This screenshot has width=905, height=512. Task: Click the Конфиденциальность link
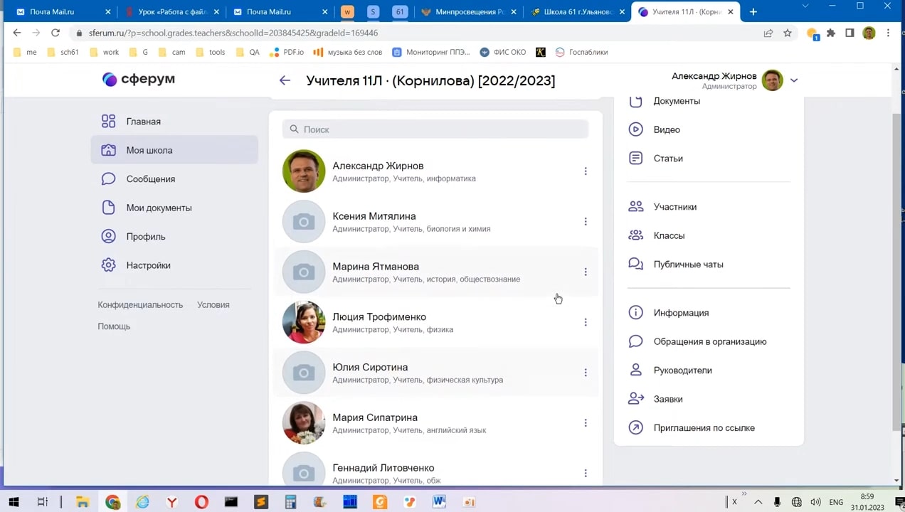click(x=140, y=304)
